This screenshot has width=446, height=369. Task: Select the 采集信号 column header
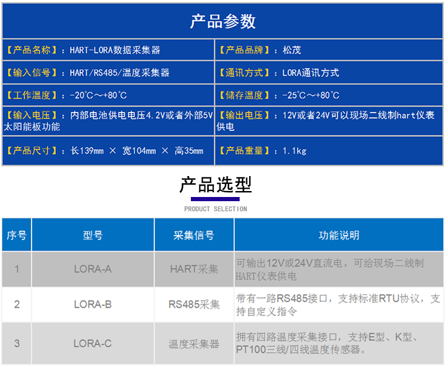pyautogui.click(x=194, y=235)
